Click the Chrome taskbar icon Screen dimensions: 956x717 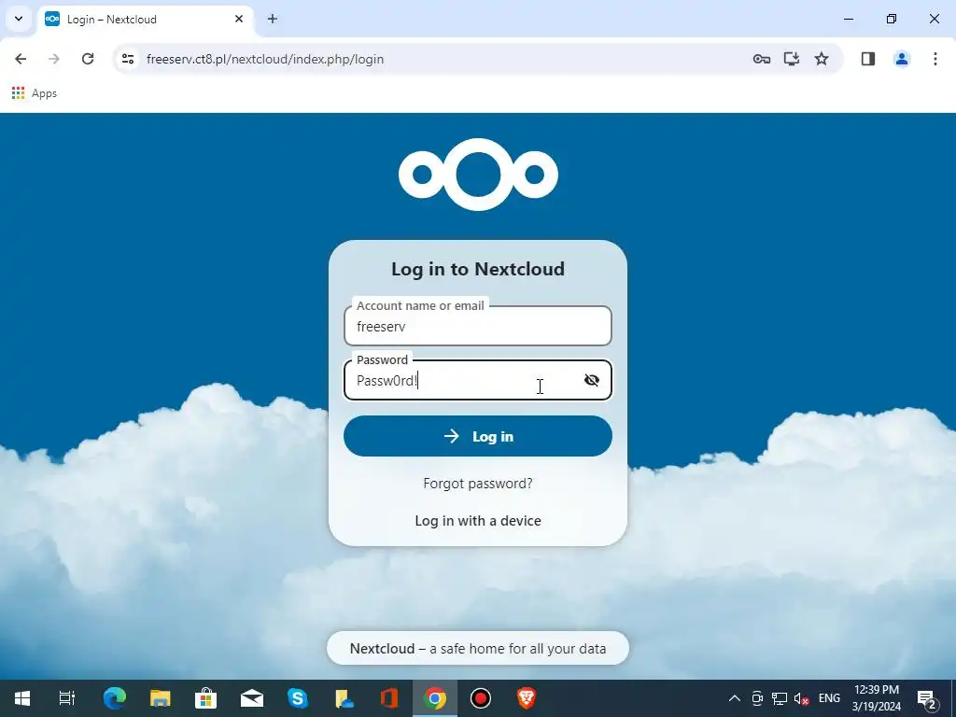tap(435, 698)
